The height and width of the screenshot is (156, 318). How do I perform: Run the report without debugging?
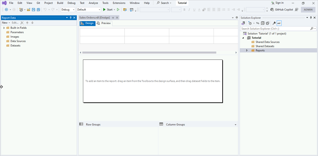(118, 10)
